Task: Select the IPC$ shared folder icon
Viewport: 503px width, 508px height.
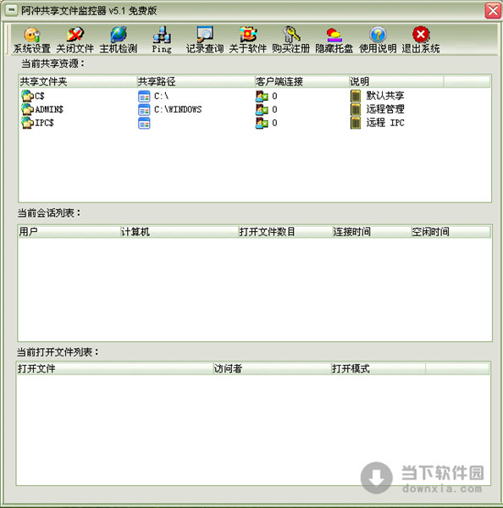Action: (28, 123)
